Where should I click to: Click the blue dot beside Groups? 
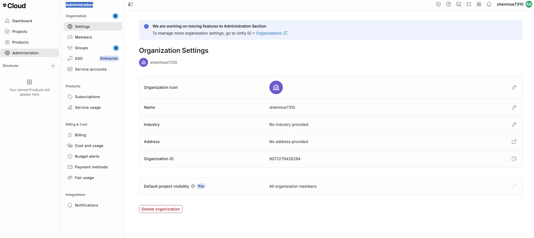point(116,48)
